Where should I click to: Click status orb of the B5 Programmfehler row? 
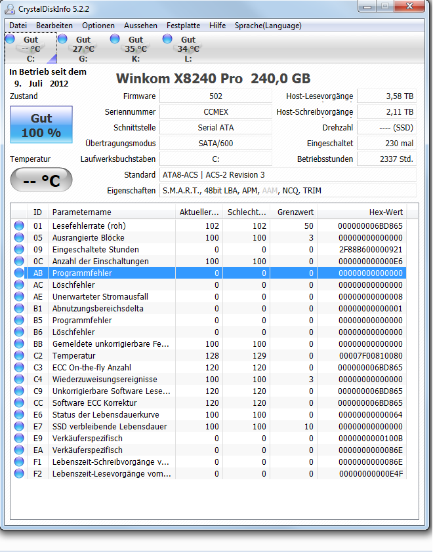tap(19, 320)
